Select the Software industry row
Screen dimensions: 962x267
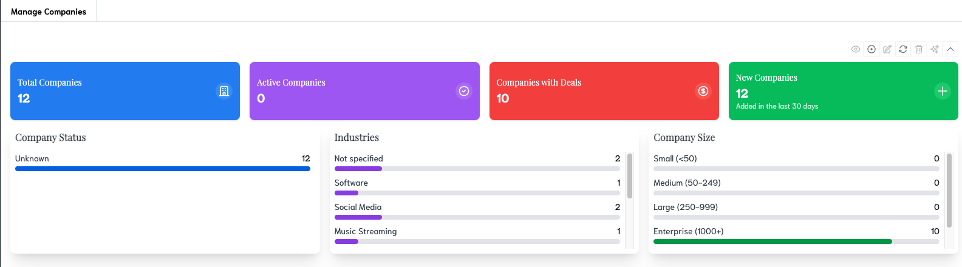point(477,183)
